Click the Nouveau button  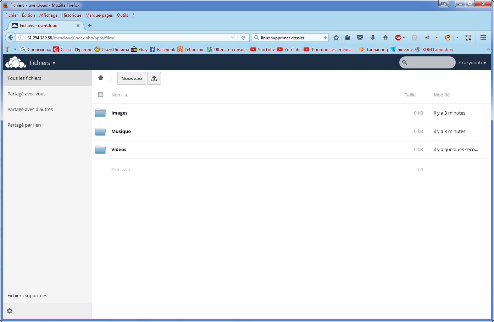click(x=132, y=78)
